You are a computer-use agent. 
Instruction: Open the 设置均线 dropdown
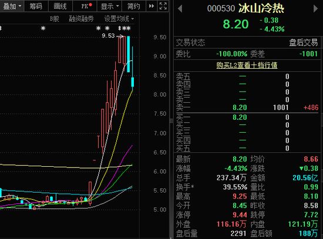[119, 19]
